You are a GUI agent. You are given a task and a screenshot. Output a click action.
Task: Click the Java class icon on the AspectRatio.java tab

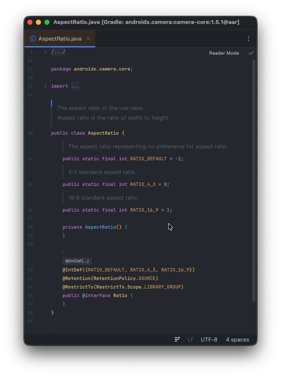[x=33, y=38]
